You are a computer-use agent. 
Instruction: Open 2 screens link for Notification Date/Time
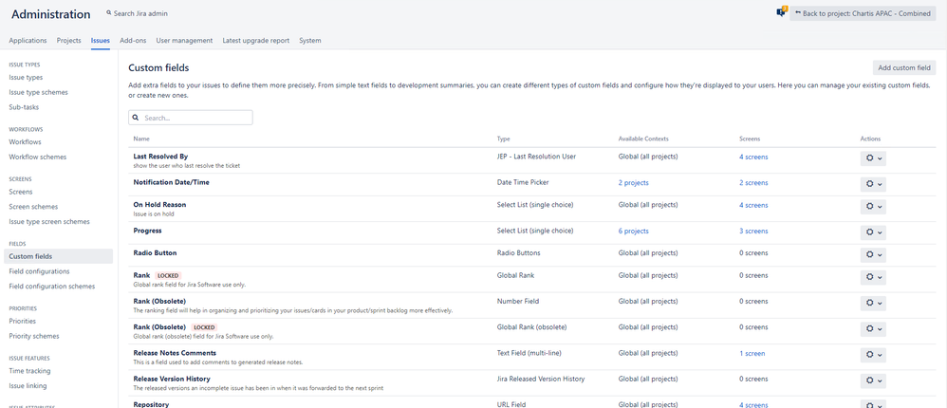tap(753, 183)
